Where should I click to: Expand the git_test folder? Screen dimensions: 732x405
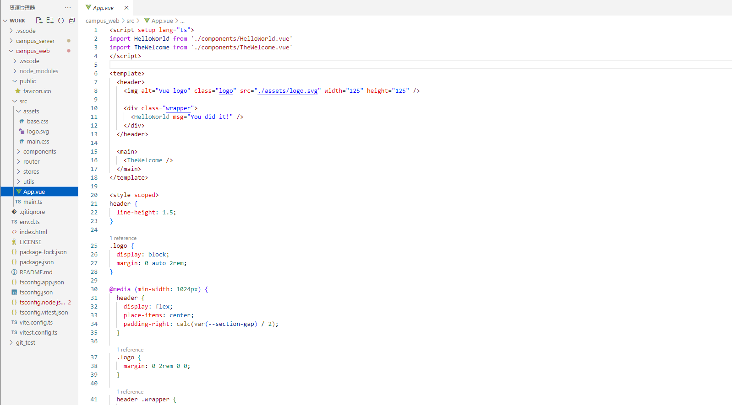point(26,343)
